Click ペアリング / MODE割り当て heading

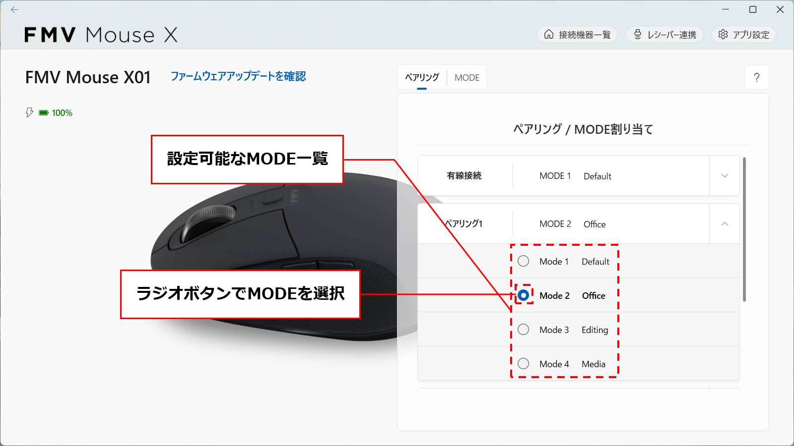click(583, 129)
